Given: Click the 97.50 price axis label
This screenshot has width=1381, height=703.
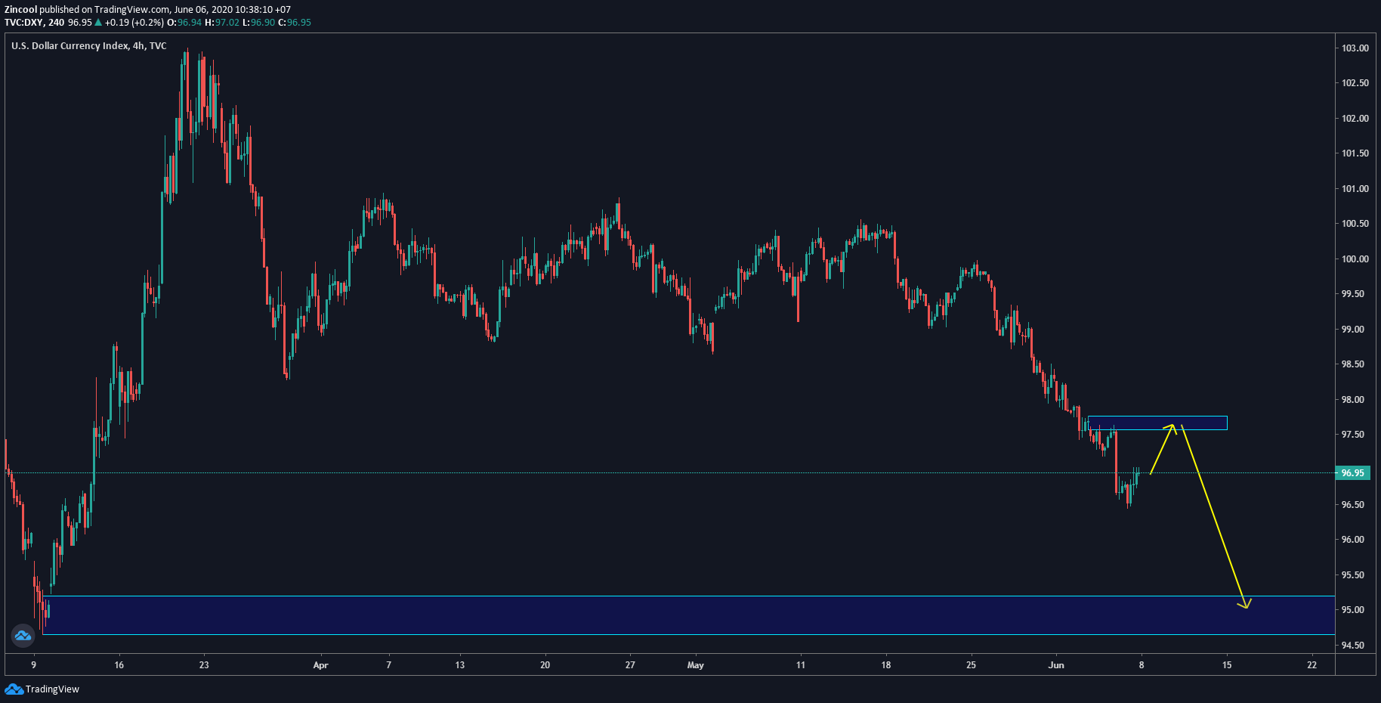Looking at the screenshot, I should click(x=1352, y=435).
